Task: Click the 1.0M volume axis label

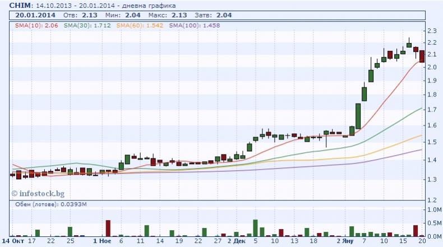Action: click(434, 209)
